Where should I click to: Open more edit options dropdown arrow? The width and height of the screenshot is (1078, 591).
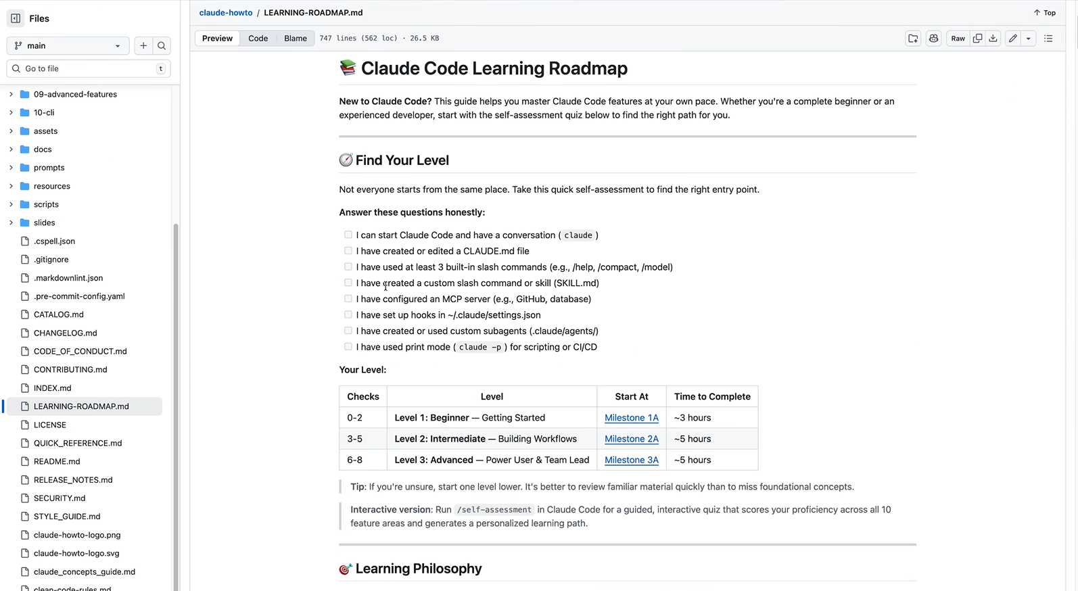[x=1029, y=39]
